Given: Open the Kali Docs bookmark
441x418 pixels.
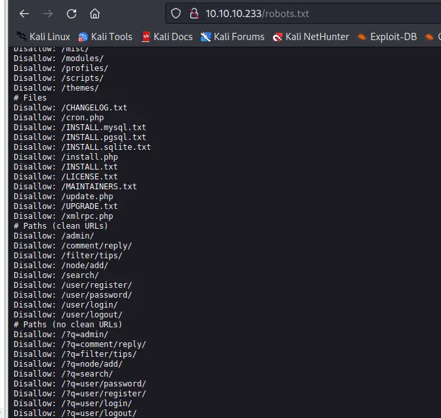Looking at the screenshot, I should click(x=167, y=37).
